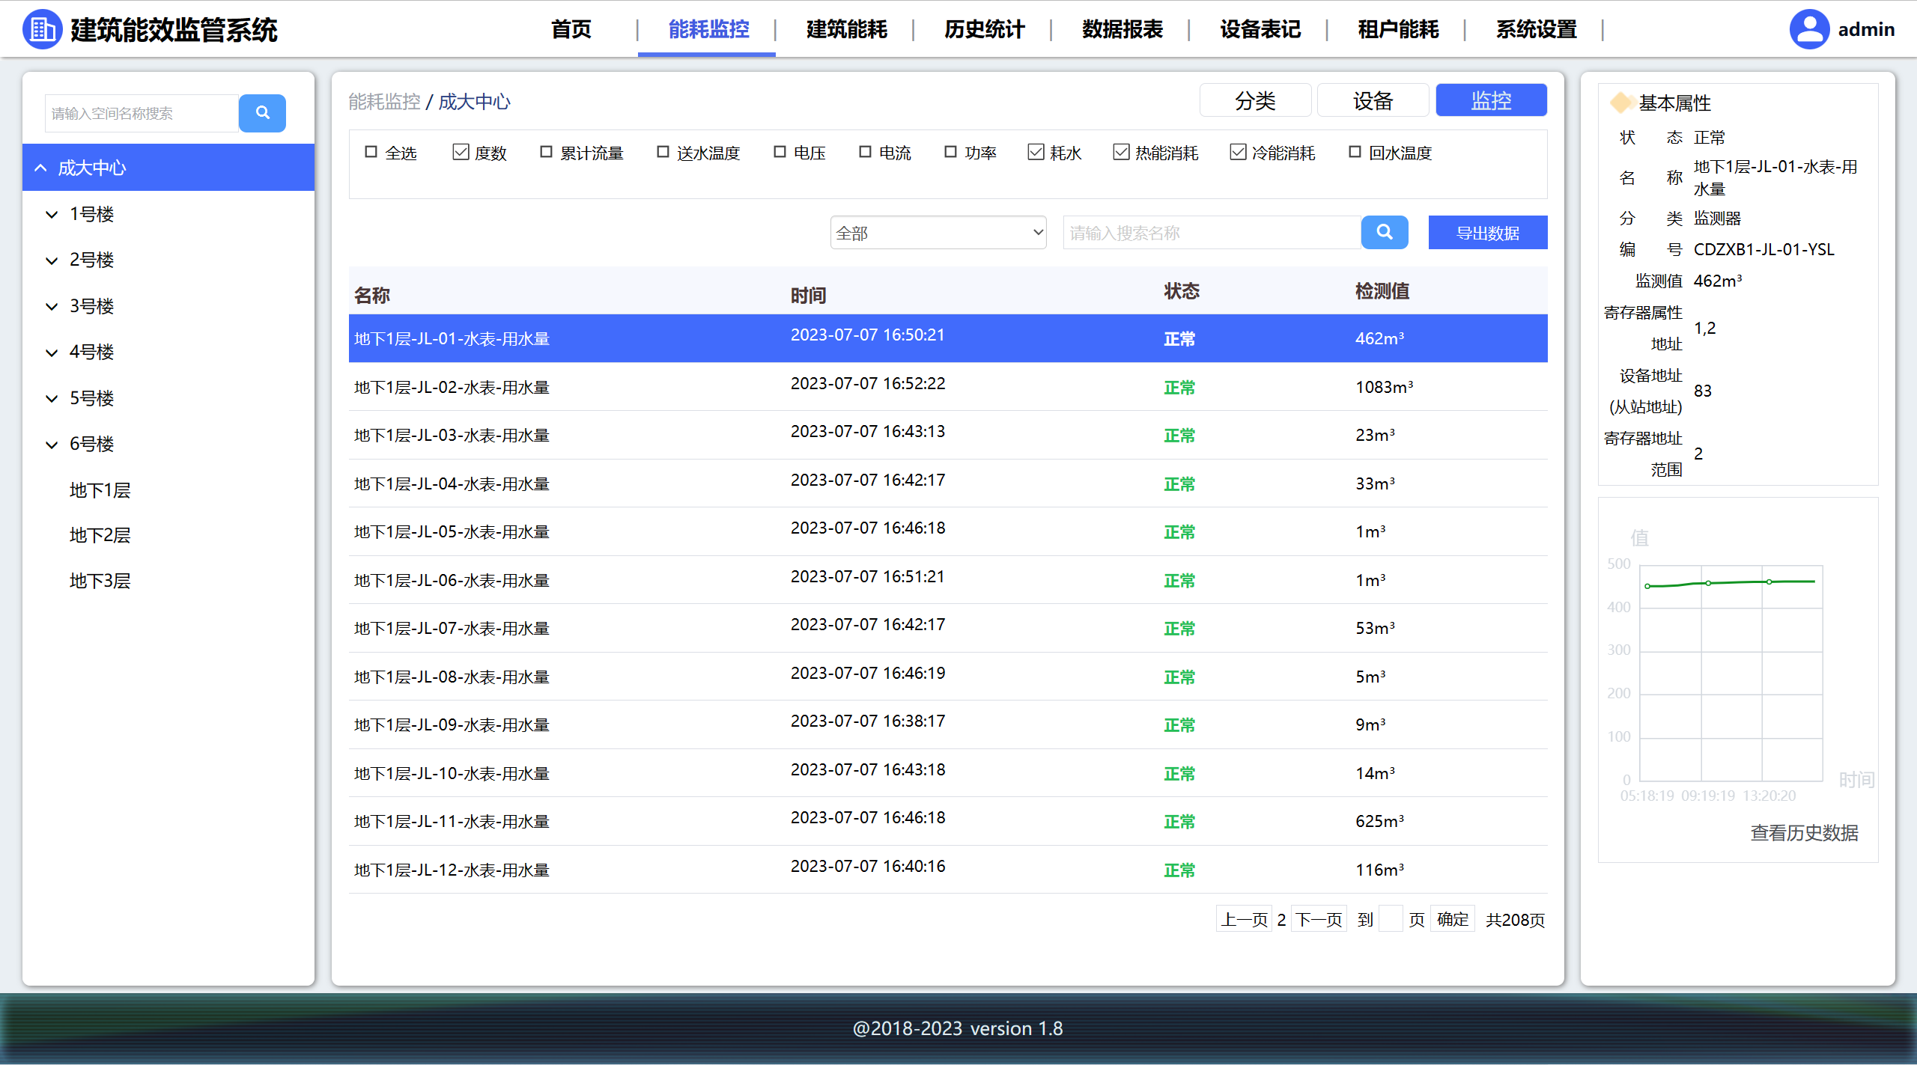The width and height of the screenshot is (1917, 1065).
Task: Open the 全部 filter dropdown
Action: [x=938, y=233]
